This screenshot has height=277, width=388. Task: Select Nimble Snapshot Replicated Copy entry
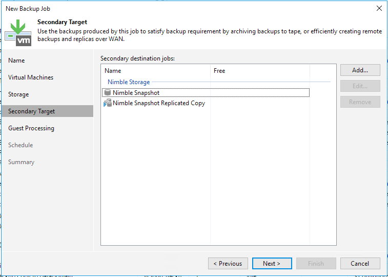159,103
